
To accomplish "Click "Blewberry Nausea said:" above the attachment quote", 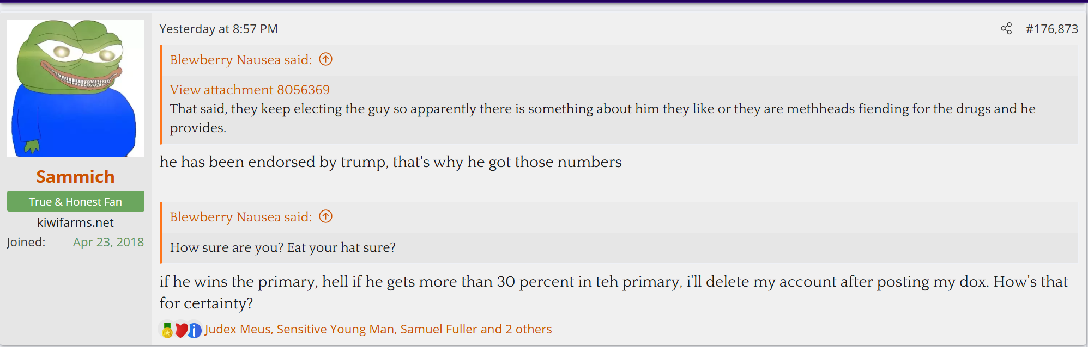I will (241, 60).
